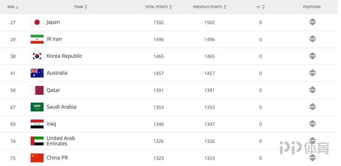Click the POSITIONS column header
The width and height of the screenshot is (341, 166).
point(312,7)
